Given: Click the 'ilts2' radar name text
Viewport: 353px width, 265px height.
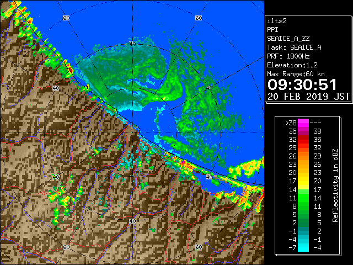Looking at the screenshot, I should coord(277,21).
